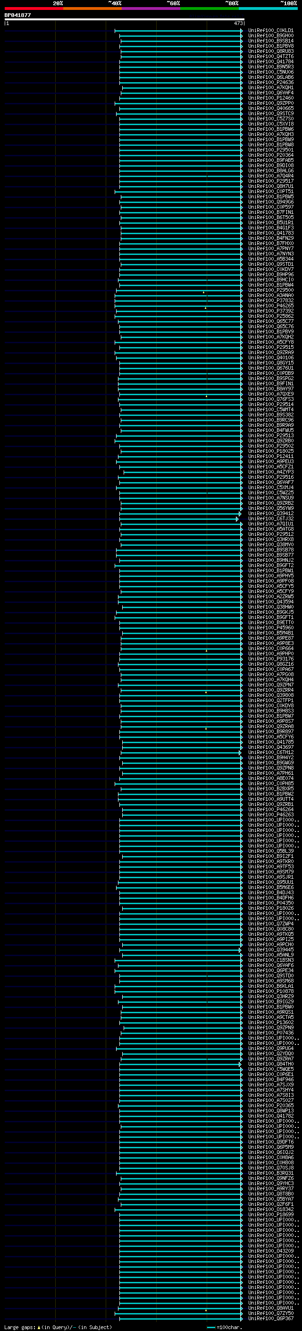This screenshot has height=1331, width=302.
Task: Click the green ~80% identity legend segment
Action: click(x=210, y=8)
